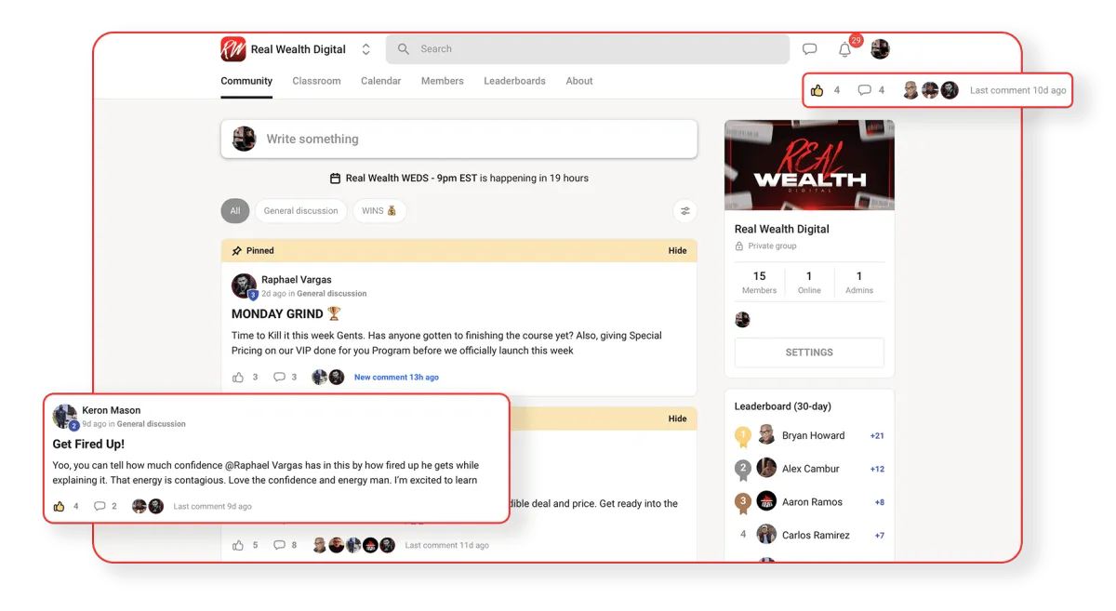Click the gold rank 1 medal
The width and height of the screenshot is (1116, 611).
pos(742,435)
